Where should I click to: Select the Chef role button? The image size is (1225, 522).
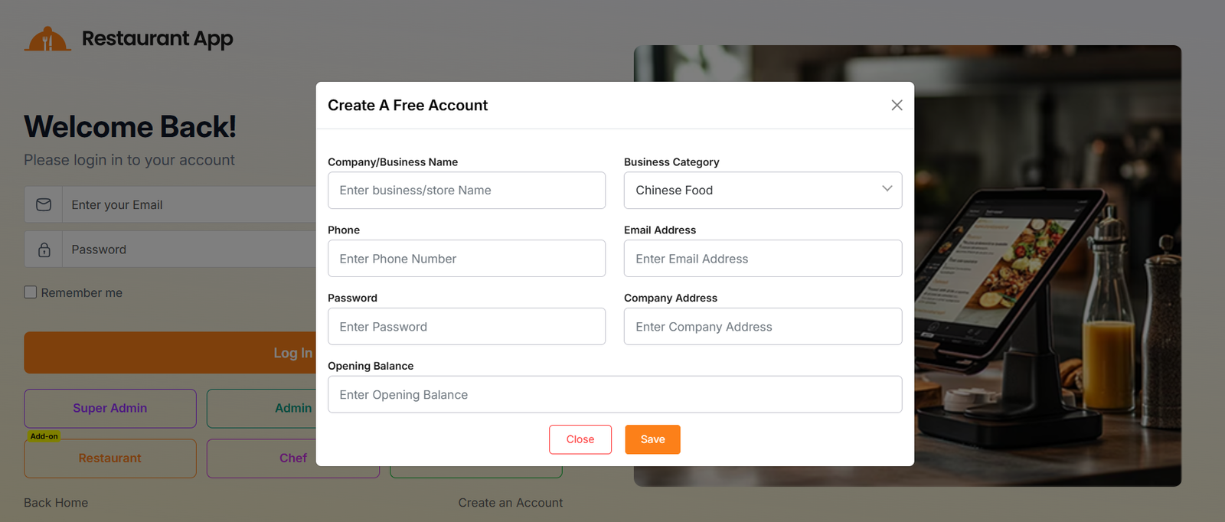[x=292, y=458]
